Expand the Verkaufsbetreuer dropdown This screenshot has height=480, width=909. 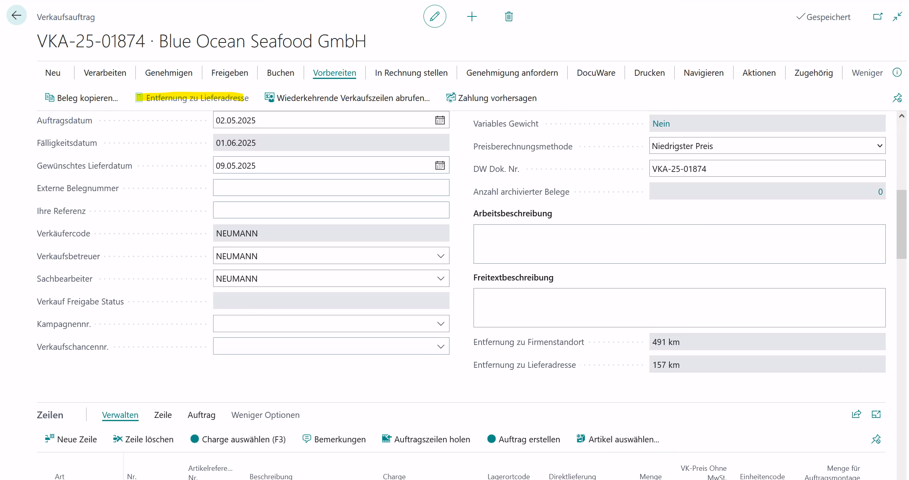coord(441,256)
